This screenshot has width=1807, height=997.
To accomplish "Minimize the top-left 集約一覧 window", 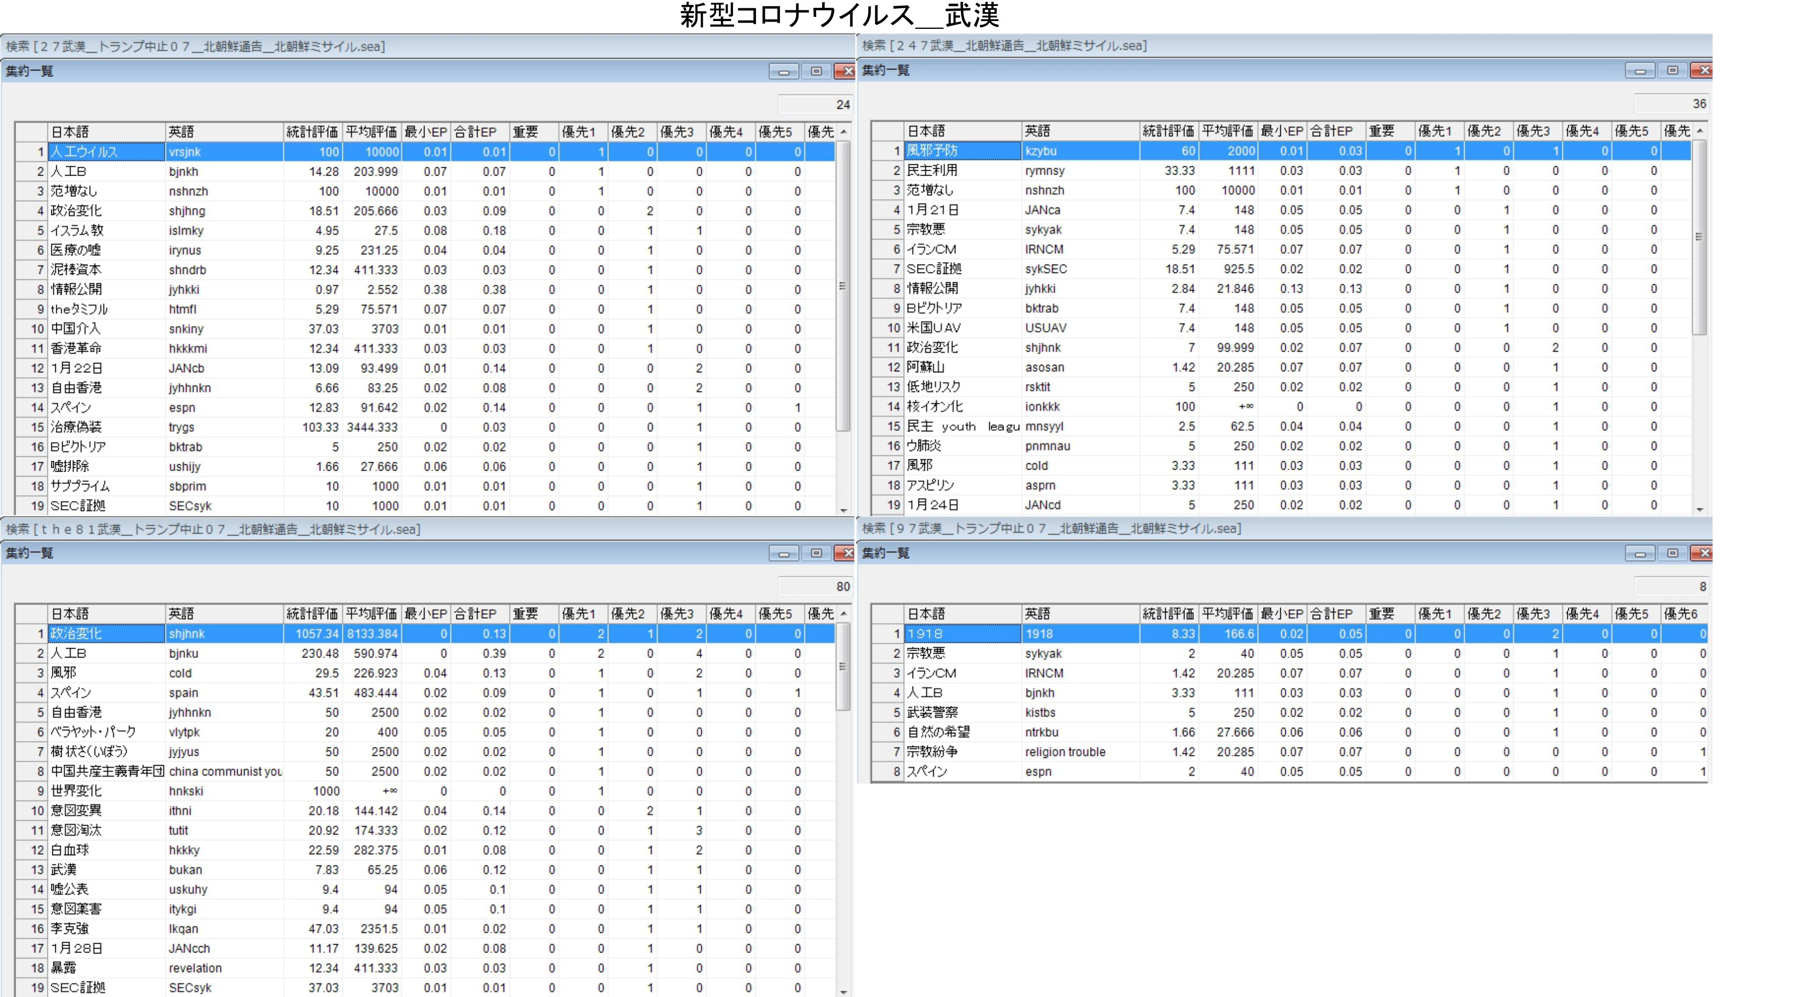I will point(783,71).
